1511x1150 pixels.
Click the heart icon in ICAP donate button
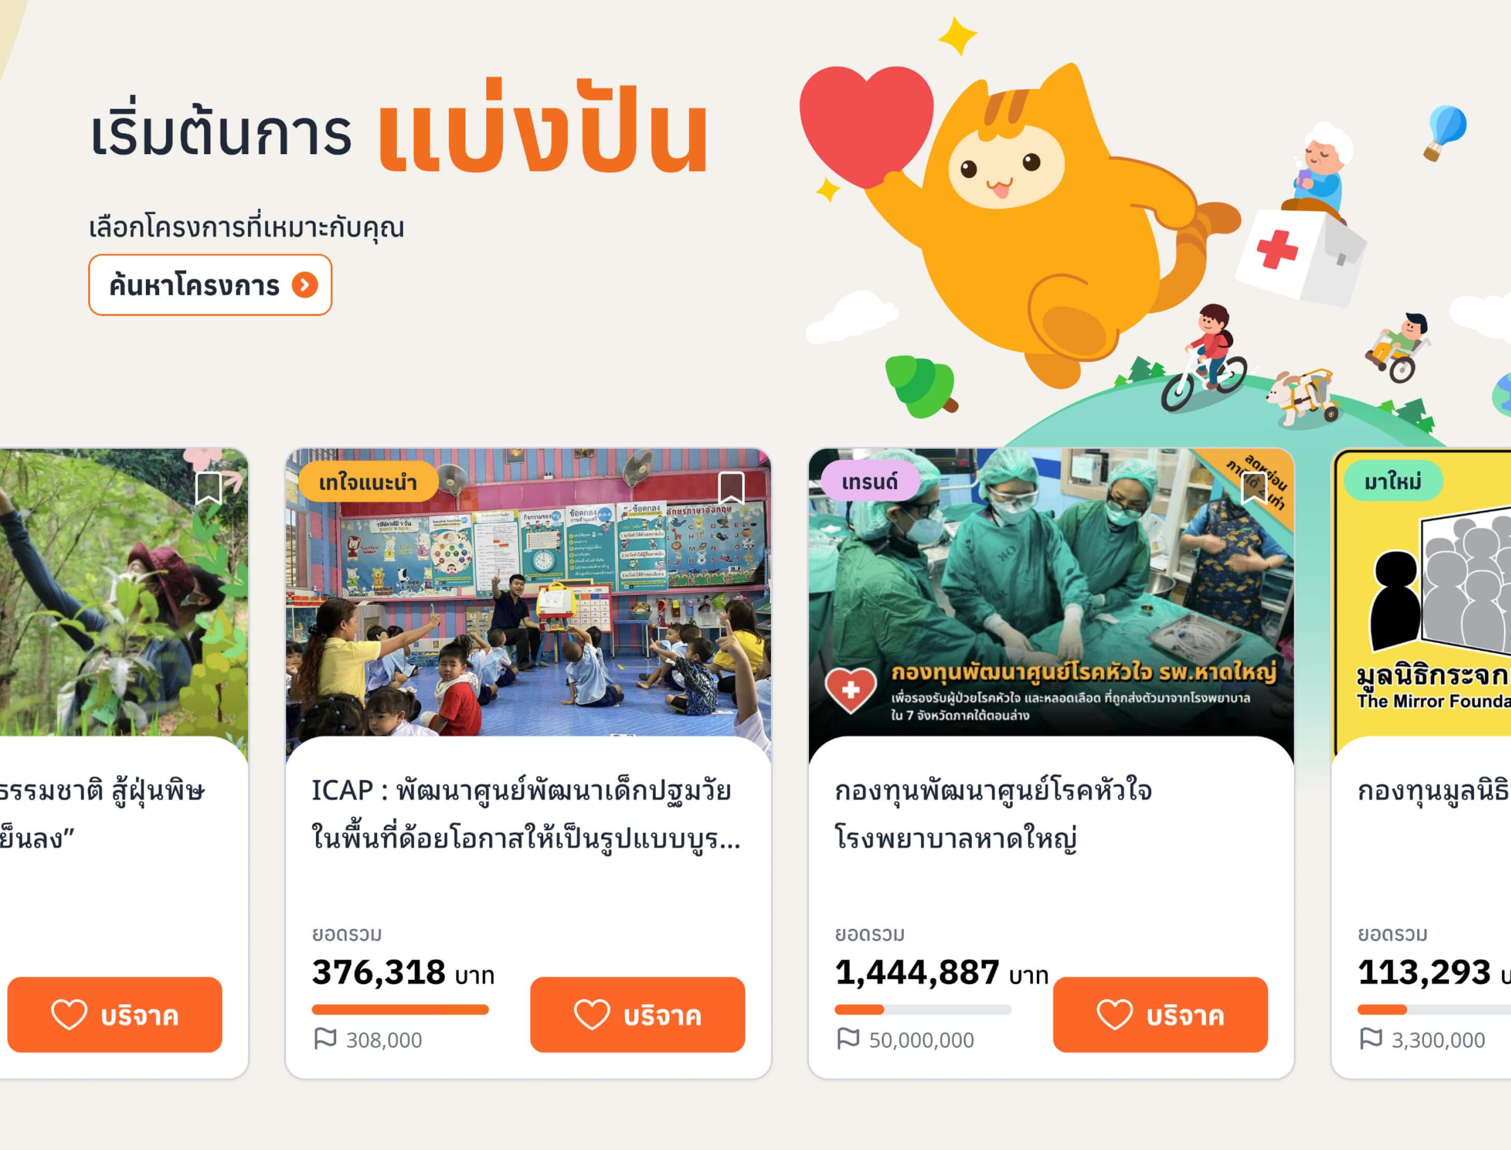(591, 1015)
